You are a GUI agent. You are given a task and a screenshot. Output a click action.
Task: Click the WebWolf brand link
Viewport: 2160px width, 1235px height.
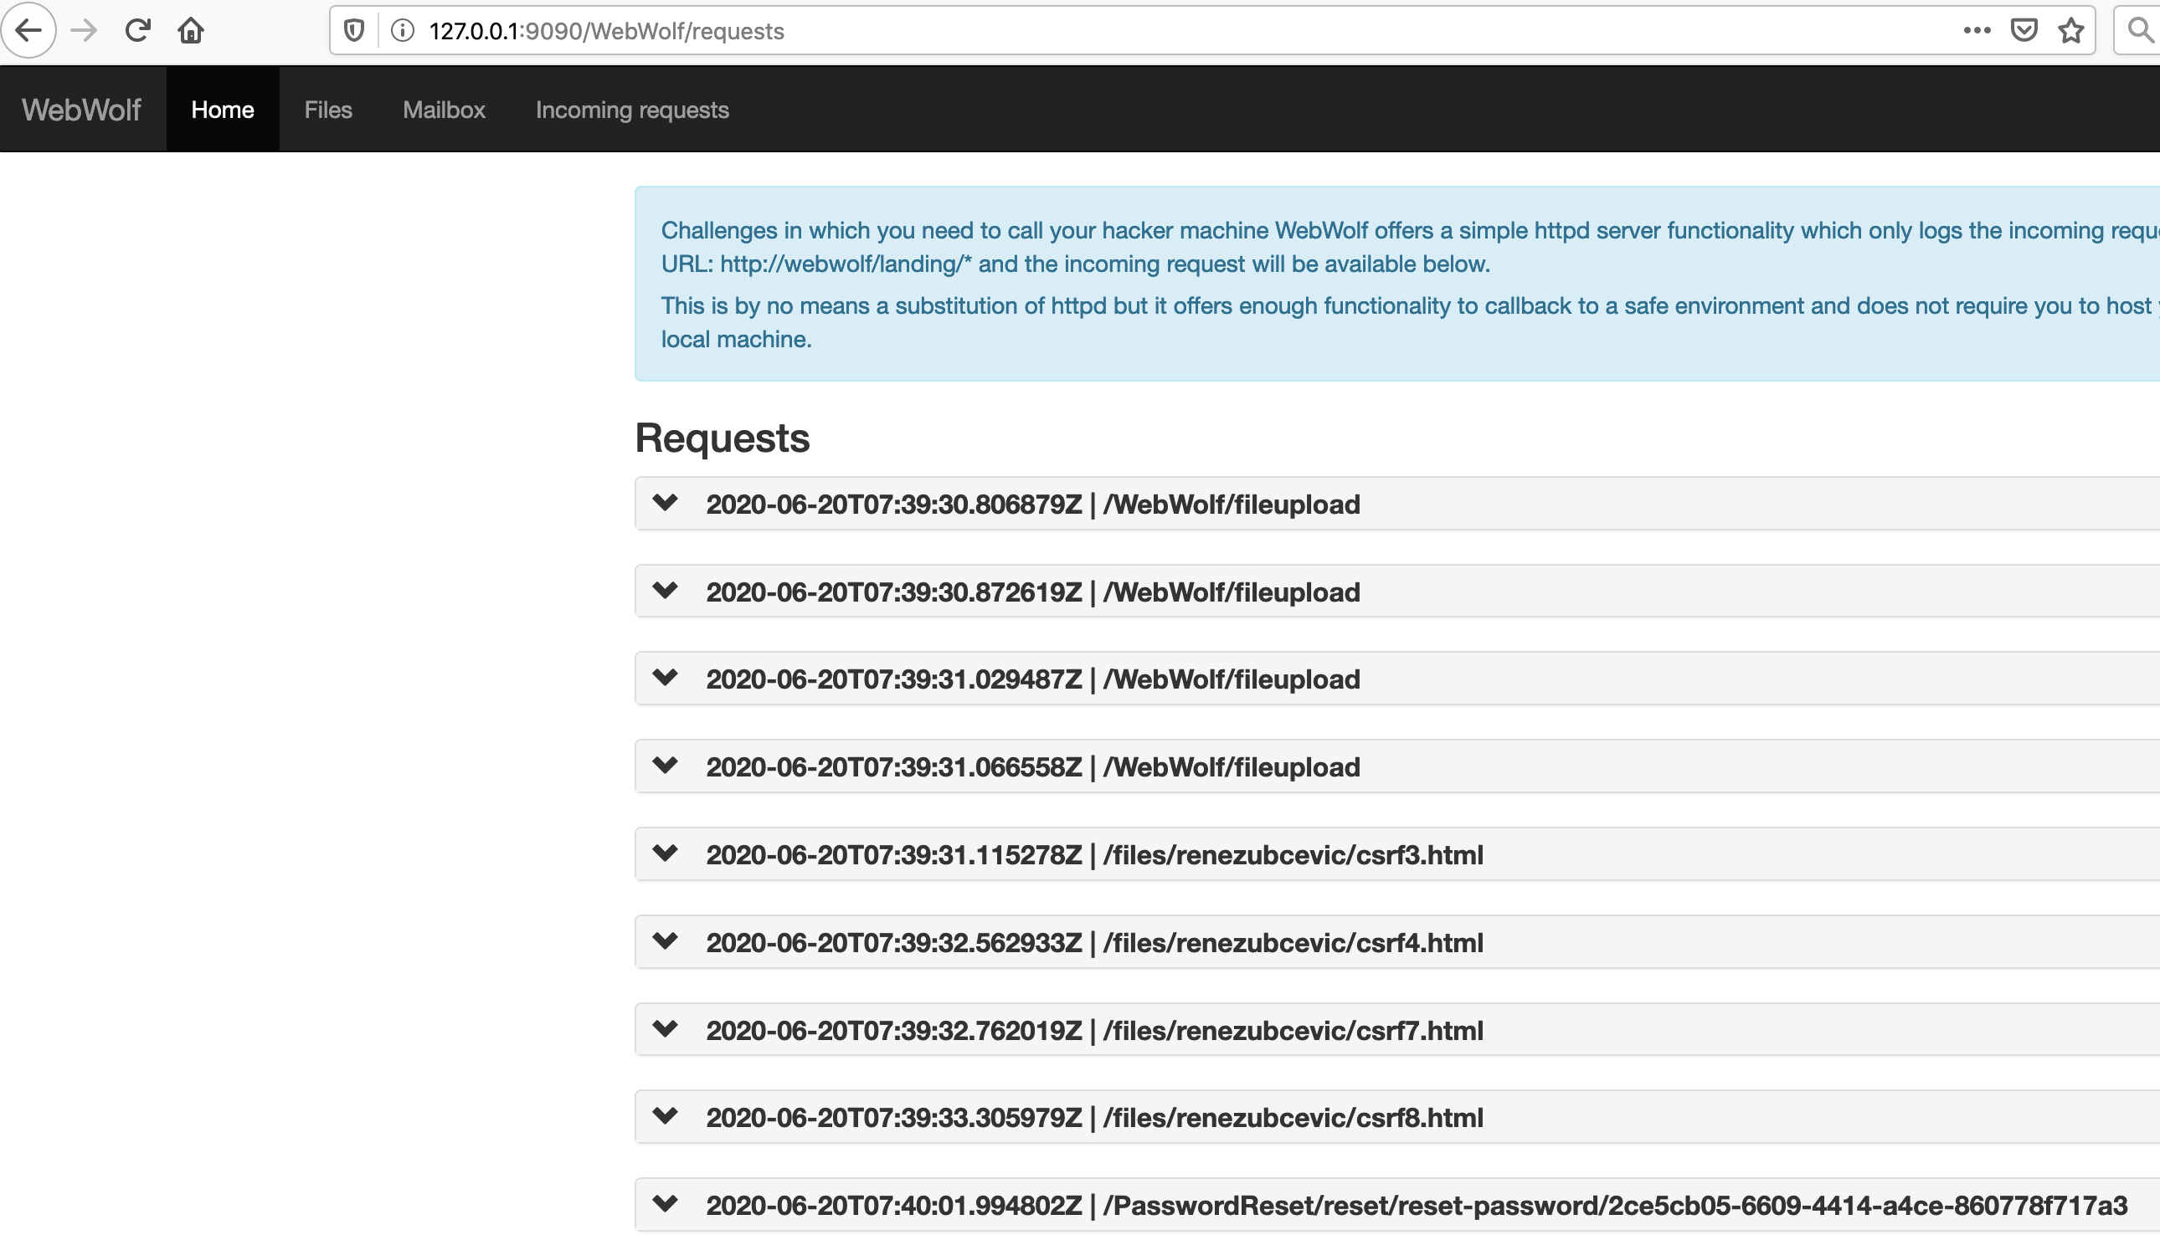80,109
